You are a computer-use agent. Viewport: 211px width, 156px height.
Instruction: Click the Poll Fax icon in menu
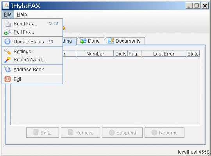7,32
